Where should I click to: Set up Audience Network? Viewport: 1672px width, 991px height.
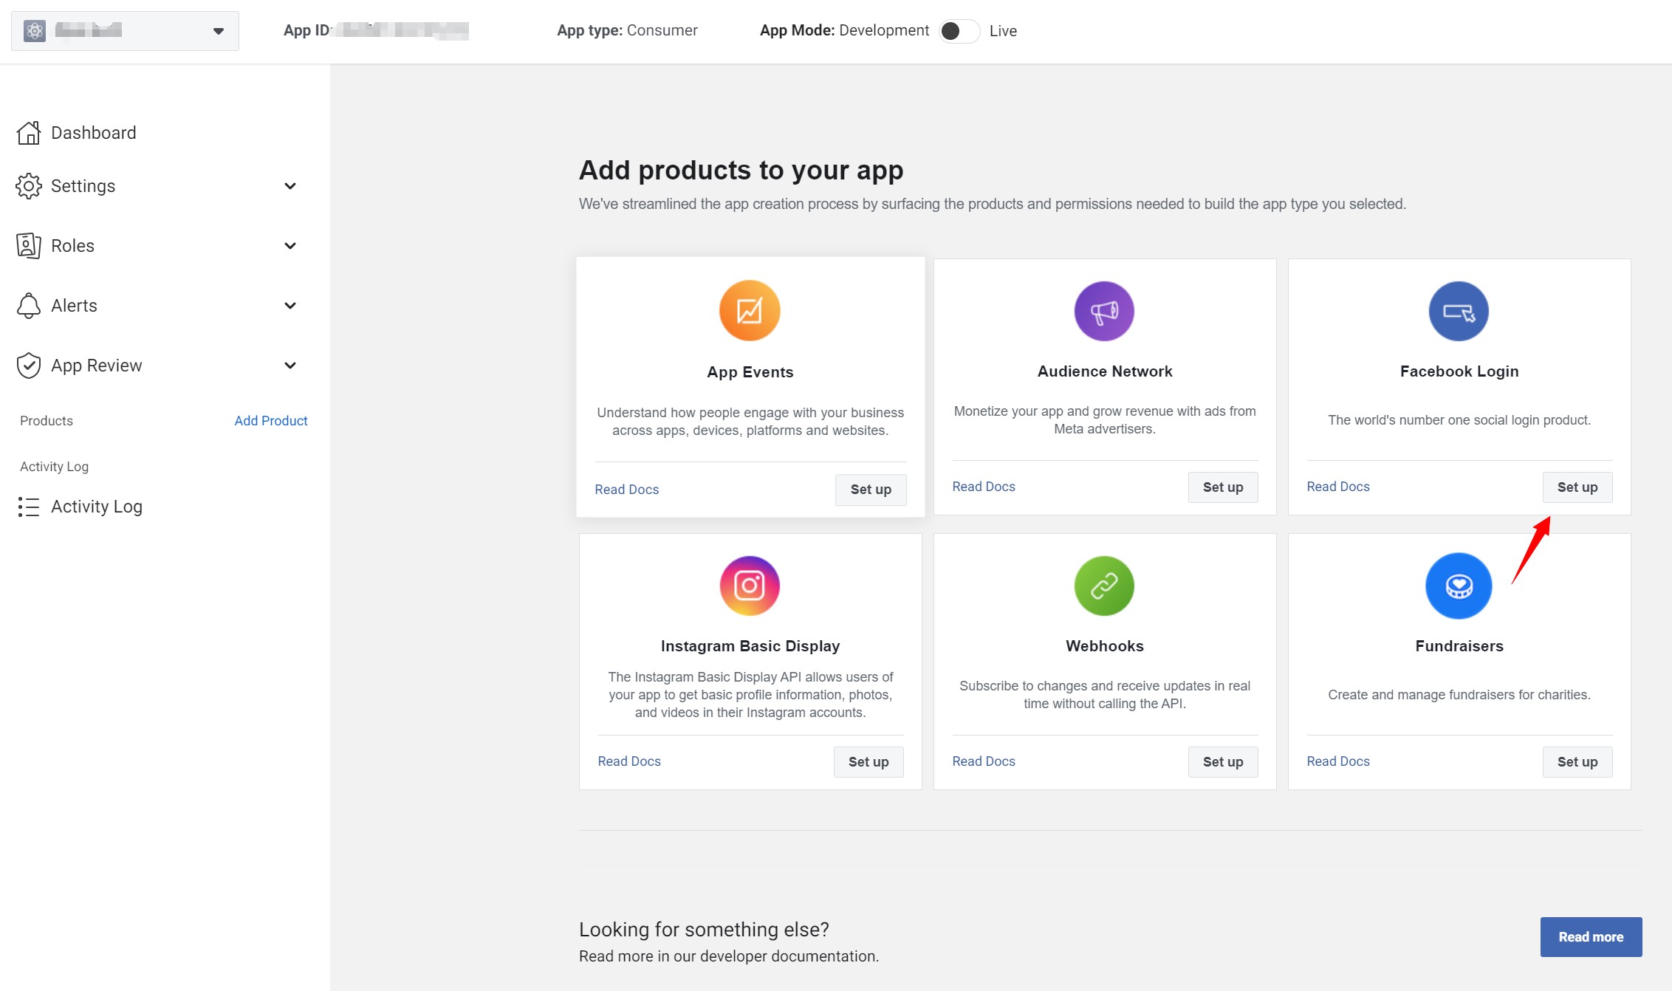pos(1223,487)
